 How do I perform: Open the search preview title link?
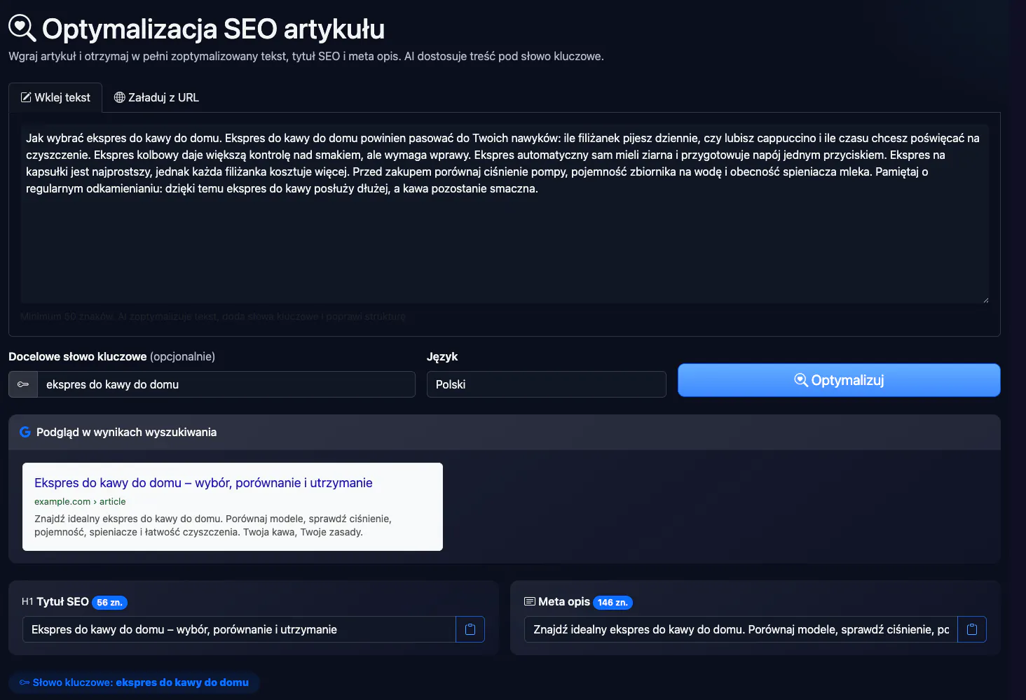203,482
